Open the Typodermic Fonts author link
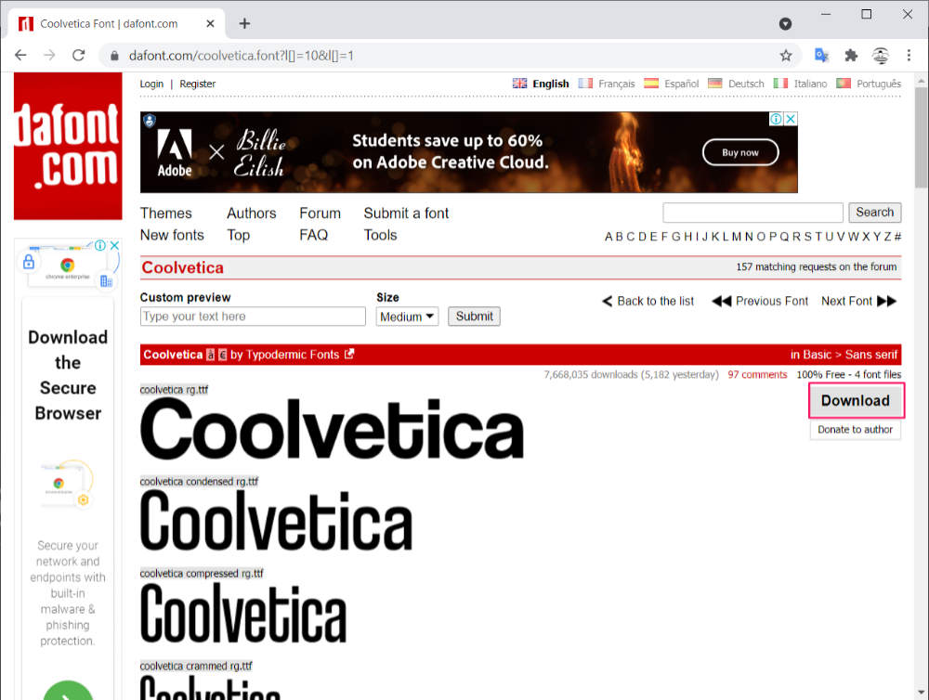This screenshot has width=929, height=700. (x=293, y=355)
